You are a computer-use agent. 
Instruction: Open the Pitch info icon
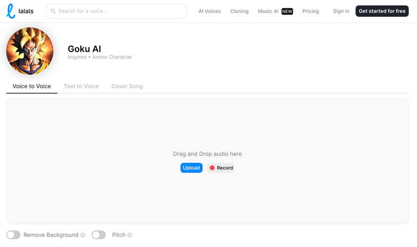point(130,235)
